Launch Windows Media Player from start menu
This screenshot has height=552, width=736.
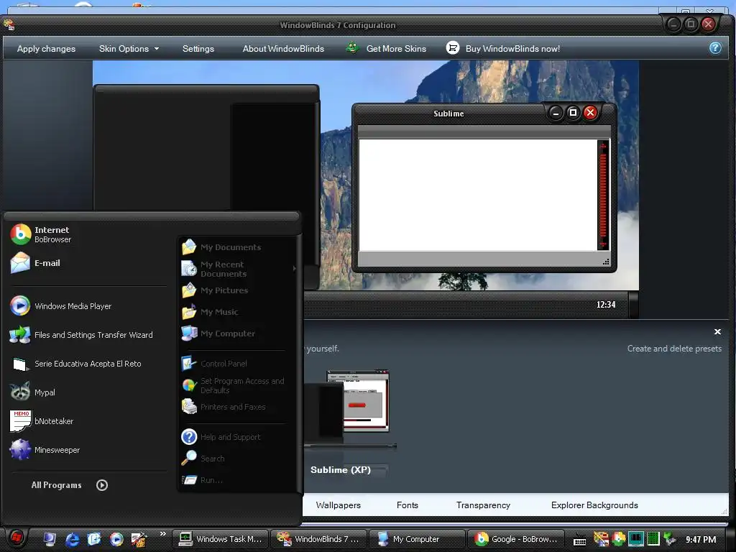pyautogui.click(x=60, y=306)
